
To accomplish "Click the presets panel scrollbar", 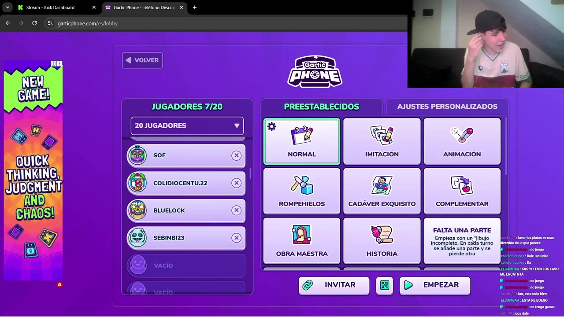I will pyautogui.click(x=507, y=147).
